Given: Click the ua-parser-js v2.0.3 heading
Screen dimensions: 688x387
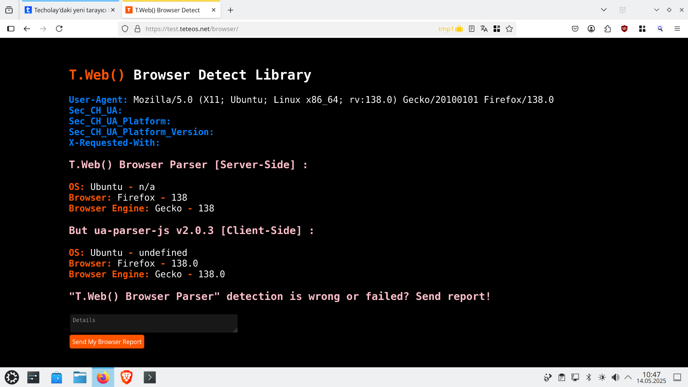Looking at the screenshot, I should [x=191, y=230].
